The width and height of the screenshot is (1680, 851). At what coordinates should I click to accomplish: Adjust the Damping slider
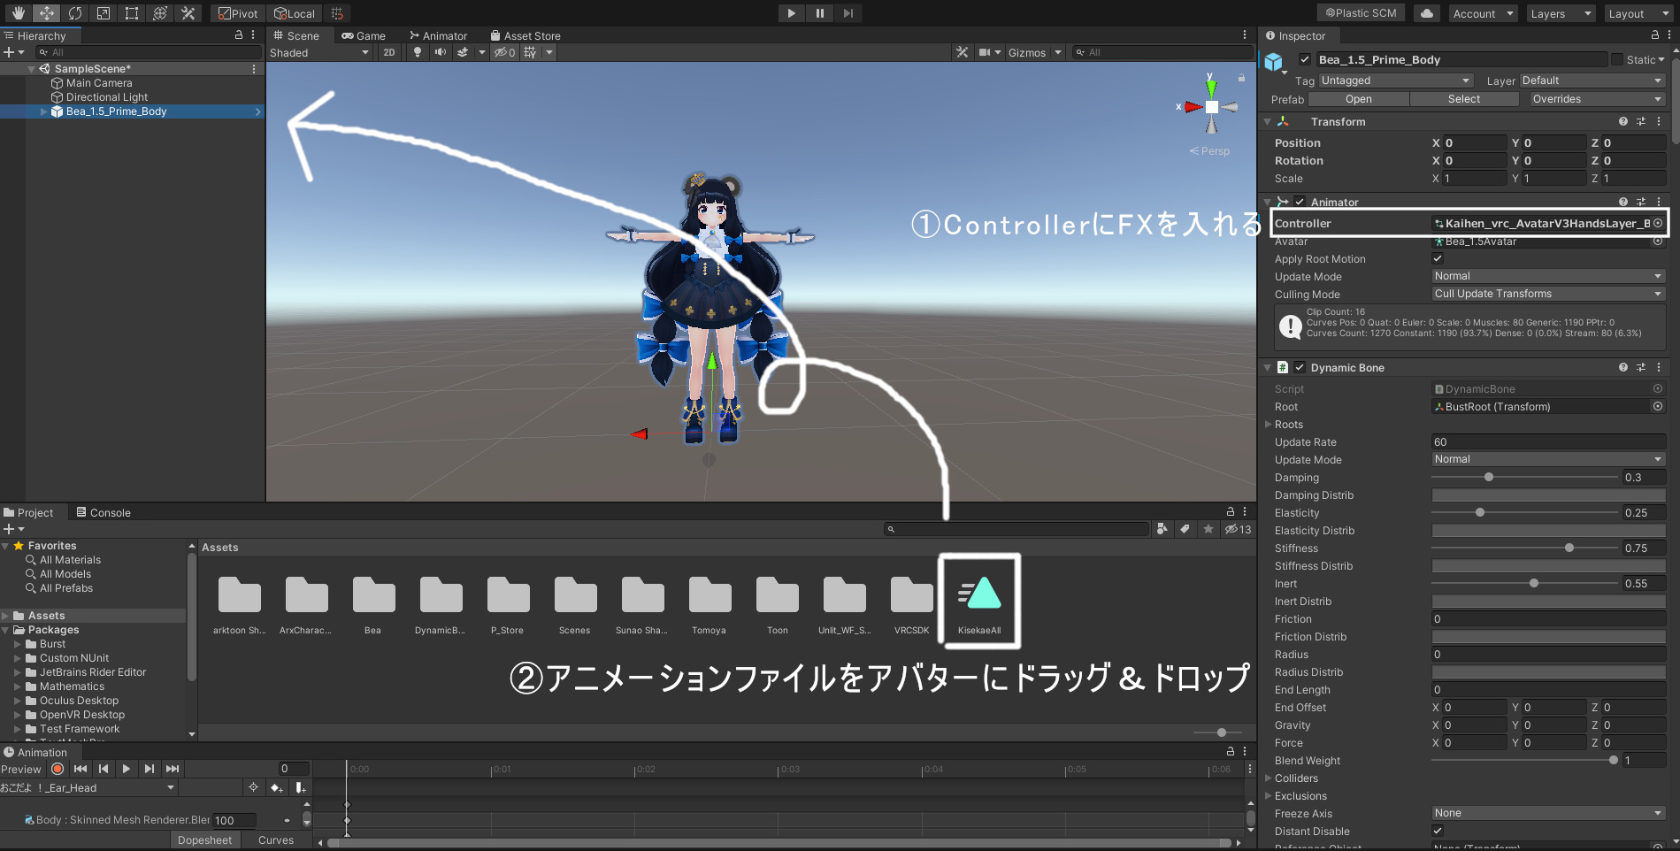(1489, 478)
